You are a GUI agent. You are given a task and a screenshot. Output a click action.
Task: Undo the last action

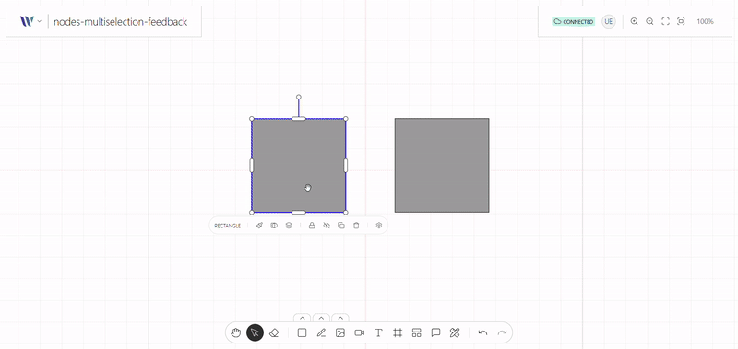482,332
